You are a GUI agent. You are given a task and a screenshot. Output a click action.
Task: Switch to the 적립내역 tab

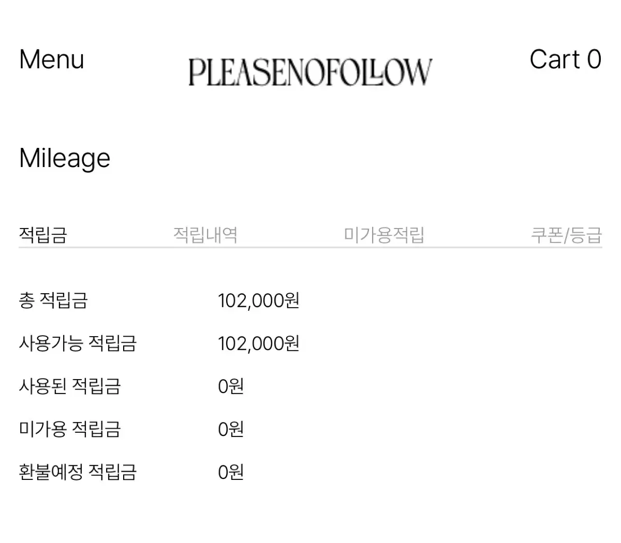point(205,235)
